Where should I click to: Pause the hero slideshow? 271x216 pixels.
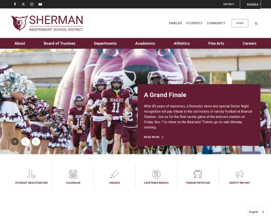(x=15, y=141)
